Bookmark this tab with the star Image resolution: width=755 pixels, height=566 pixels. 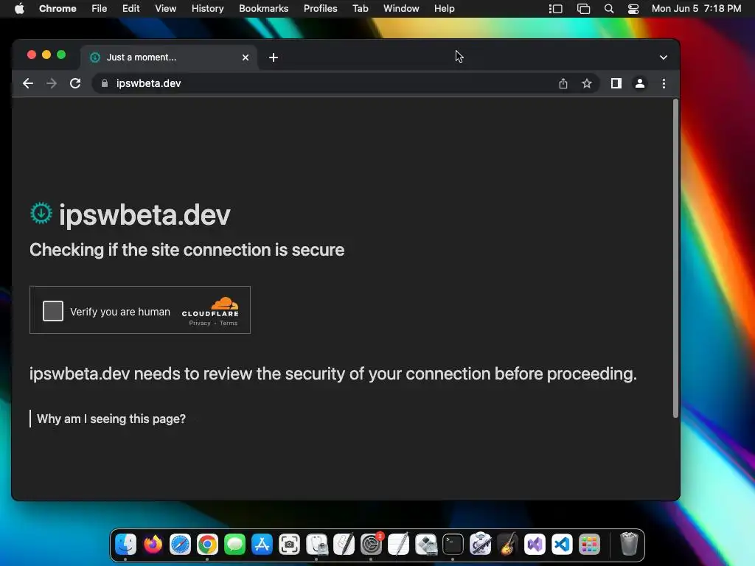(586, 83)
